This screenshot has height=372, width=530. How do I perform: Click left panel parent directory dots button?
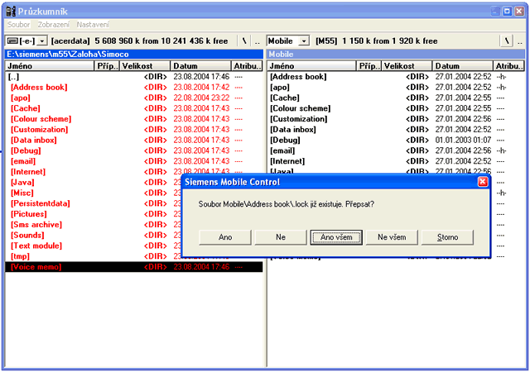tap(258, 41)
